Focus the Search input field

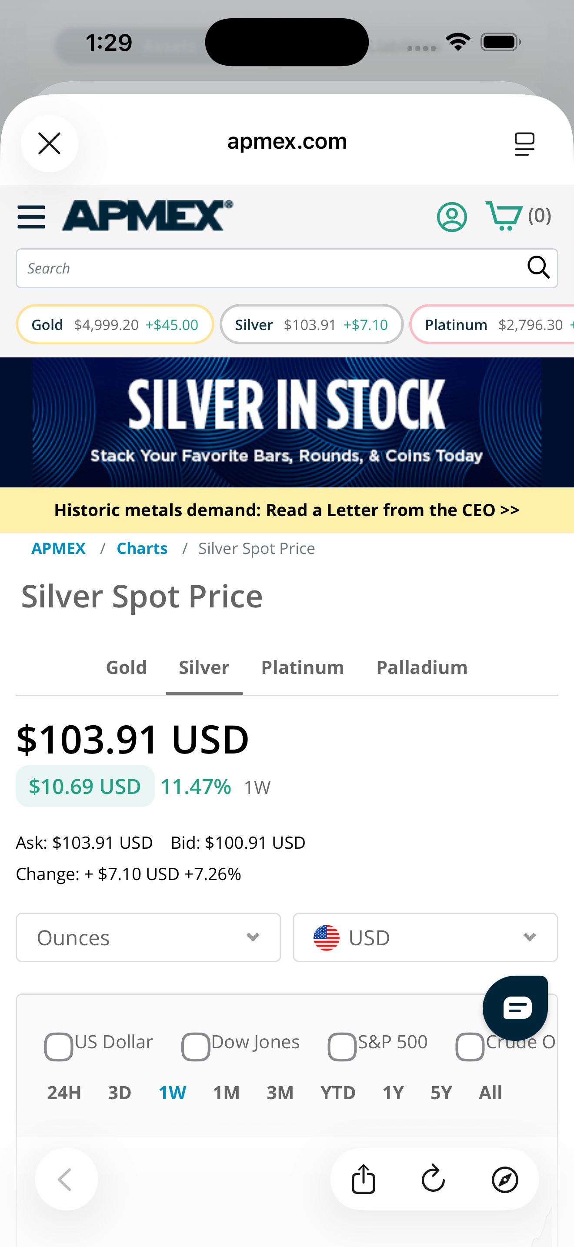pos(271,269)
